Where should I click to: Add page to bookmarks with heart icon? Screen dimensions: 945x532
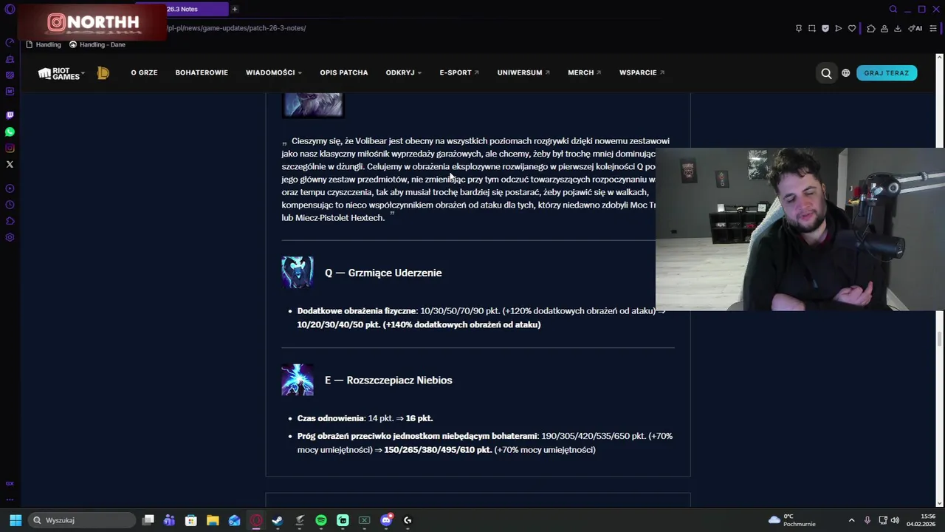point(851,28)
